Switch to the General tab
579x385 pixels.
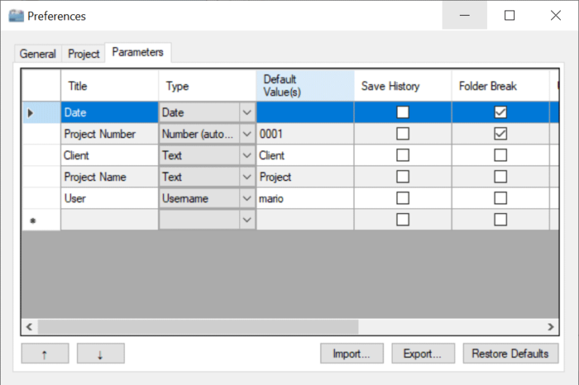click(38, 53)
